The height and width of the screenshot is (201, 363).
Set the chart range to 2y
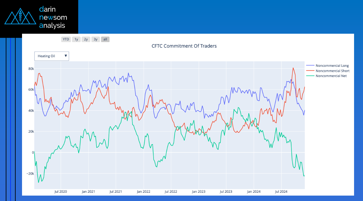click(86, 39)
